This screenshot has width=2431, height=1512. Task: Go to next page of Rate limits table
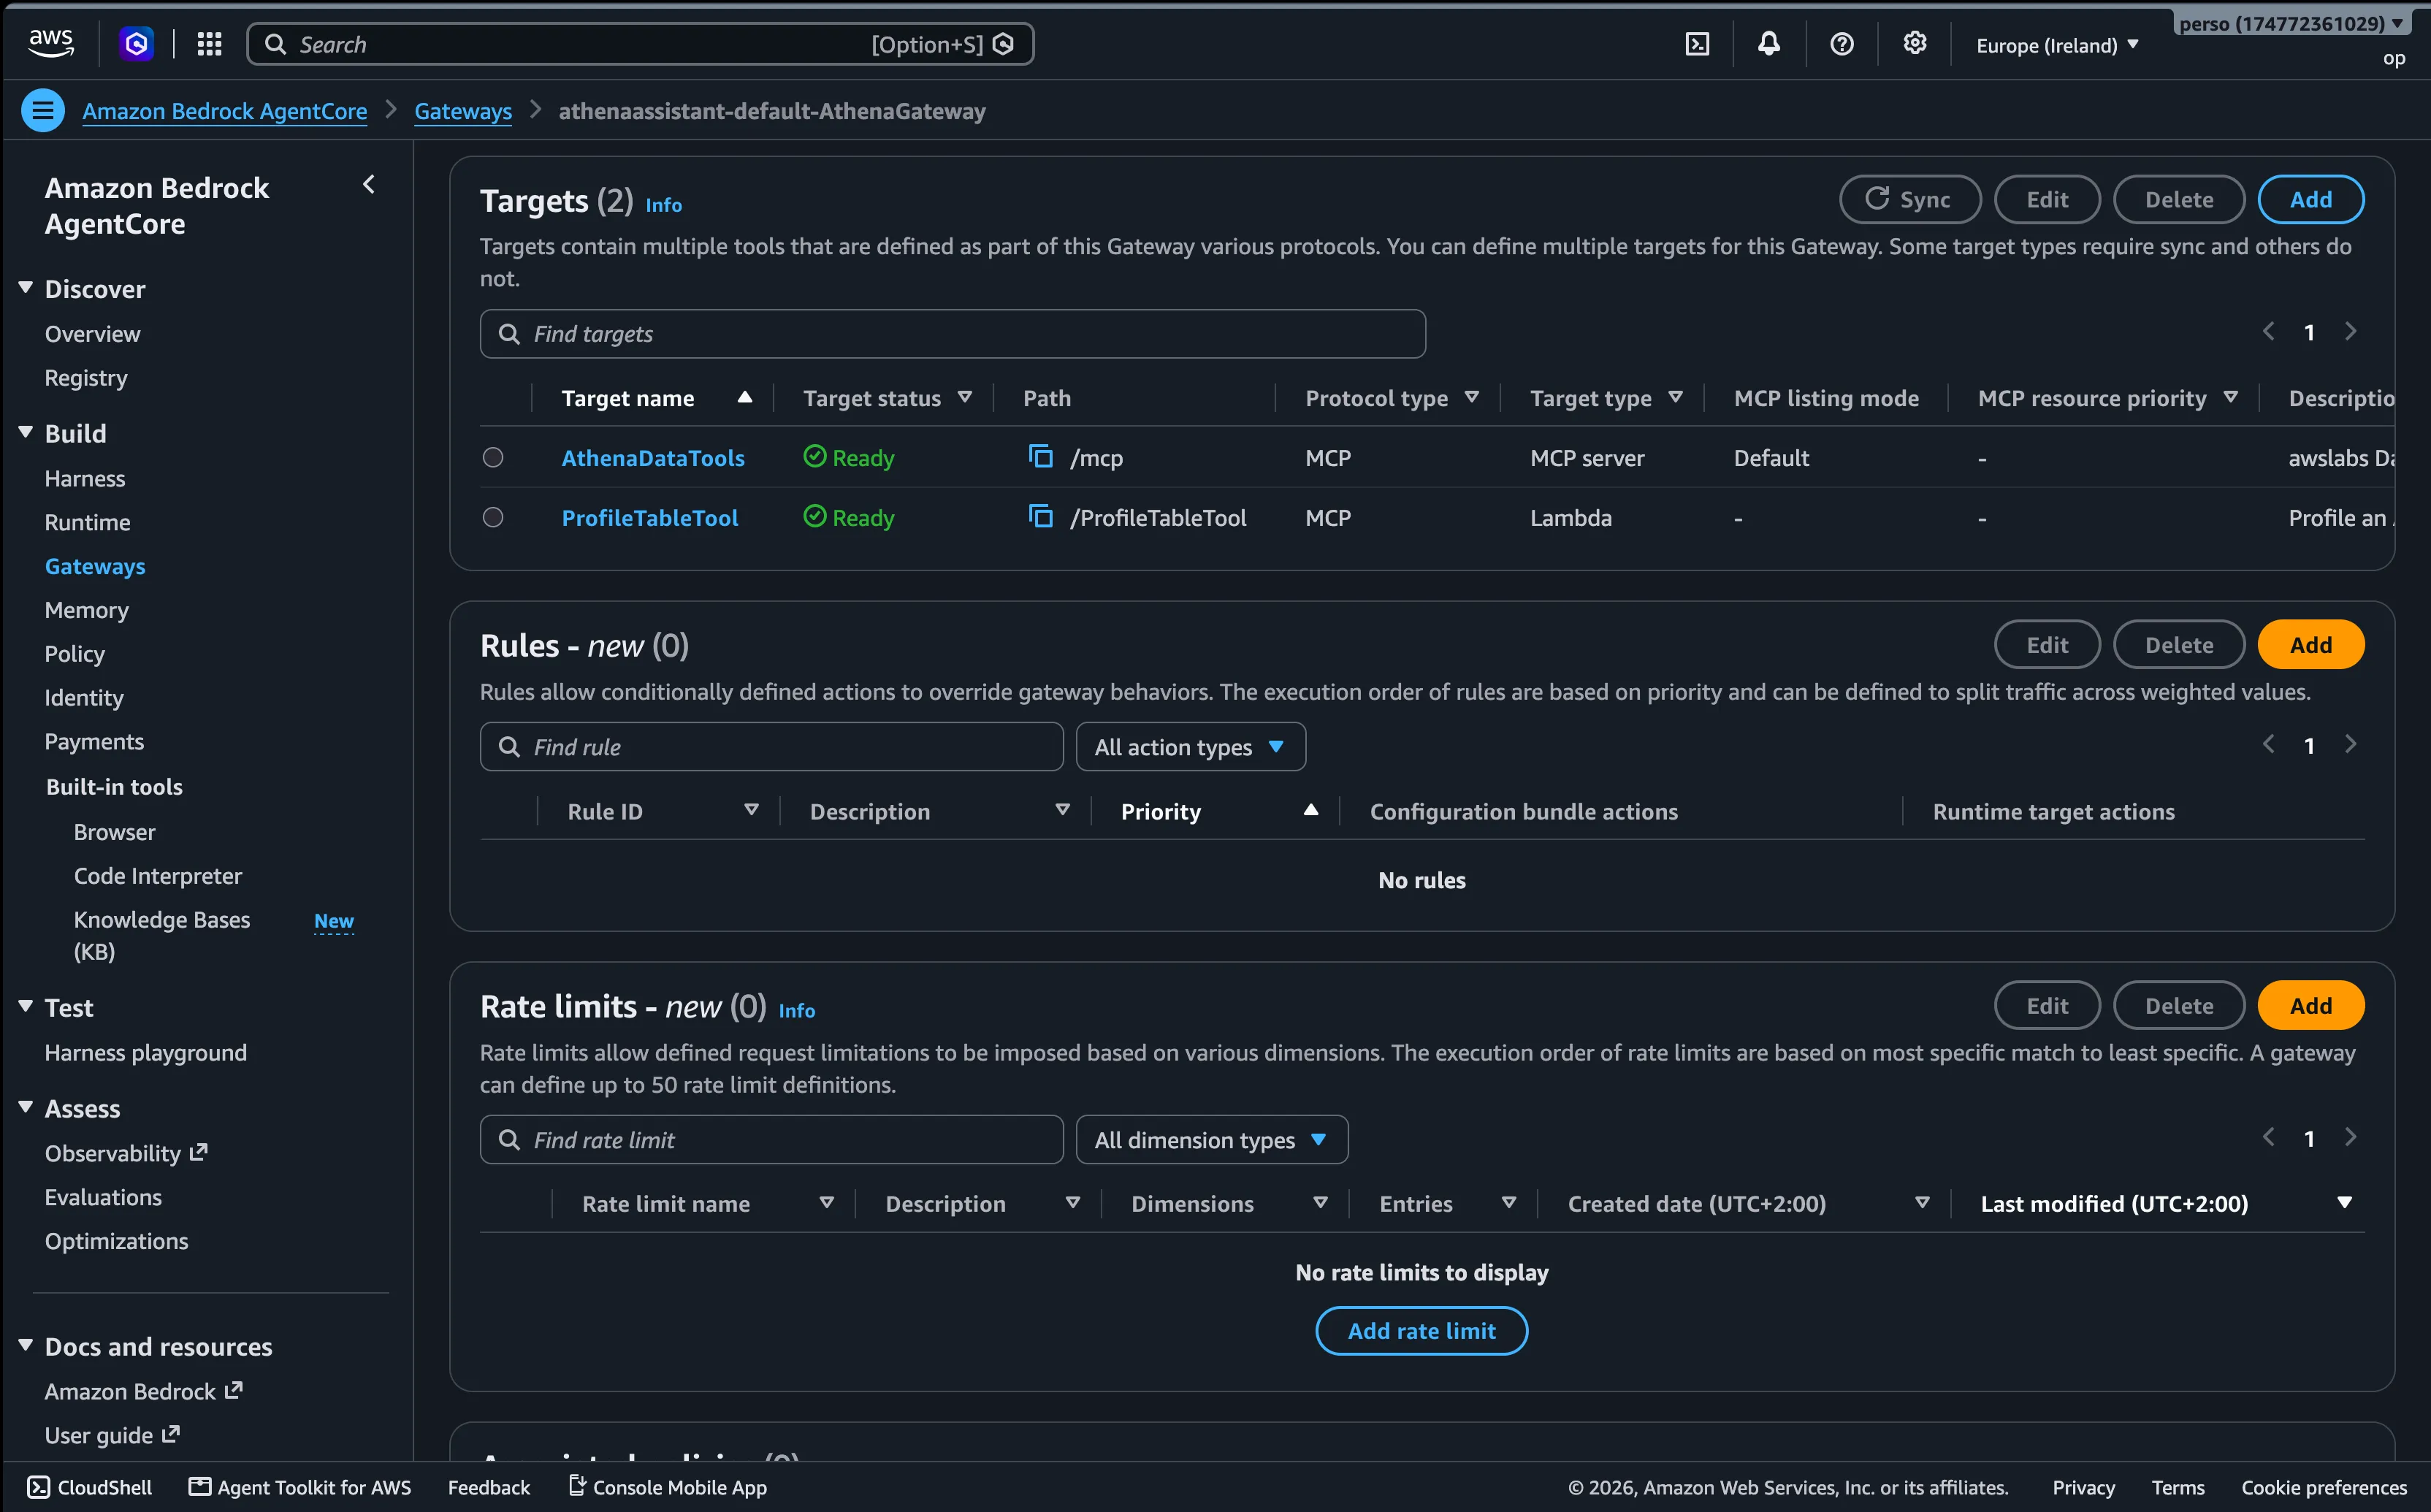pos(2351,1138)
